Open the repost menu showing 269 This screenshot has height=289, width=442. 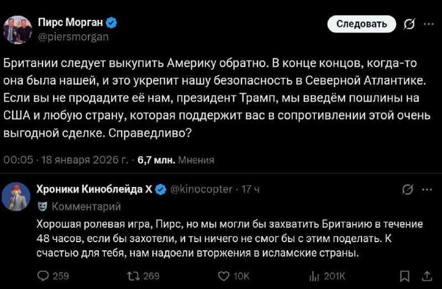(134, 276)
